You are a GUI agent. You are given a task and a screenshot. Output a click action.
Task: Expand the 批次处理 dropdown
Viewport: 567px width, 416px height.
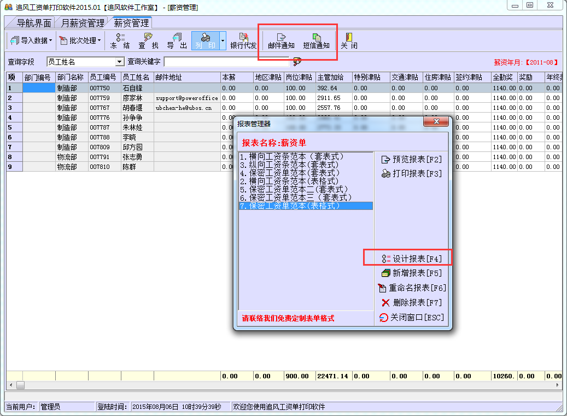click(79, 40)
